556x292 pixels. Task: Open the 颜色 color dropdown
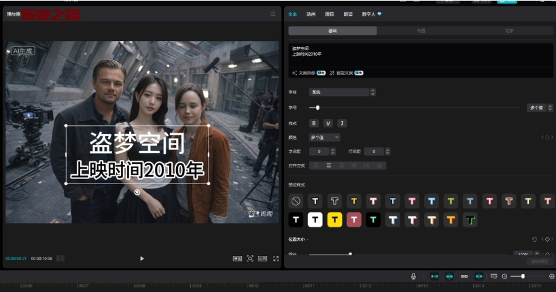324,137
